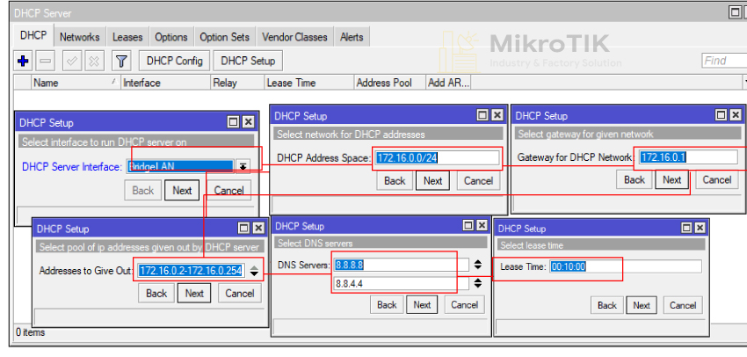Switch to the DHCP tab
Image resolution: width=747 pixels, height=357 pixels.
click(x=33, y=36)
